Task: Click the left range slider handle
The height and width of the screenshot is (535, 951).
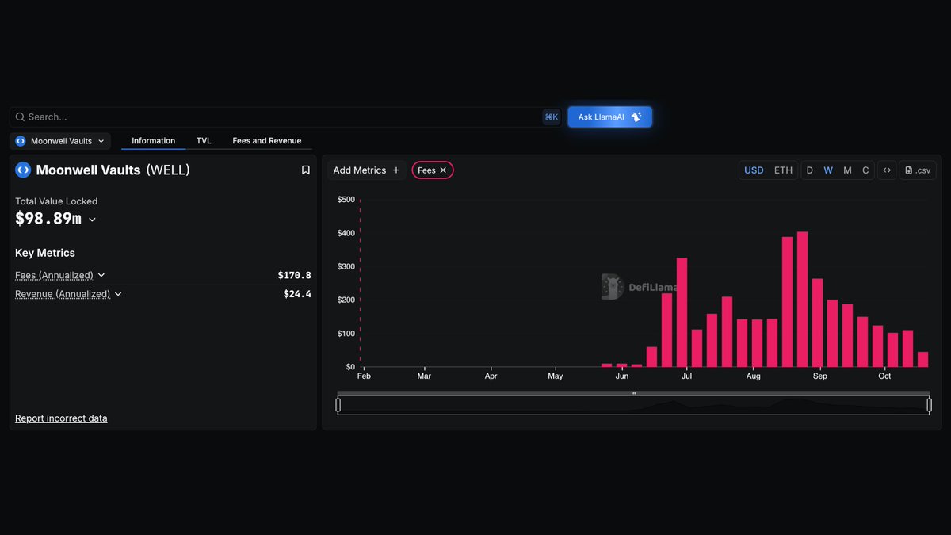Action: [338, 406]
